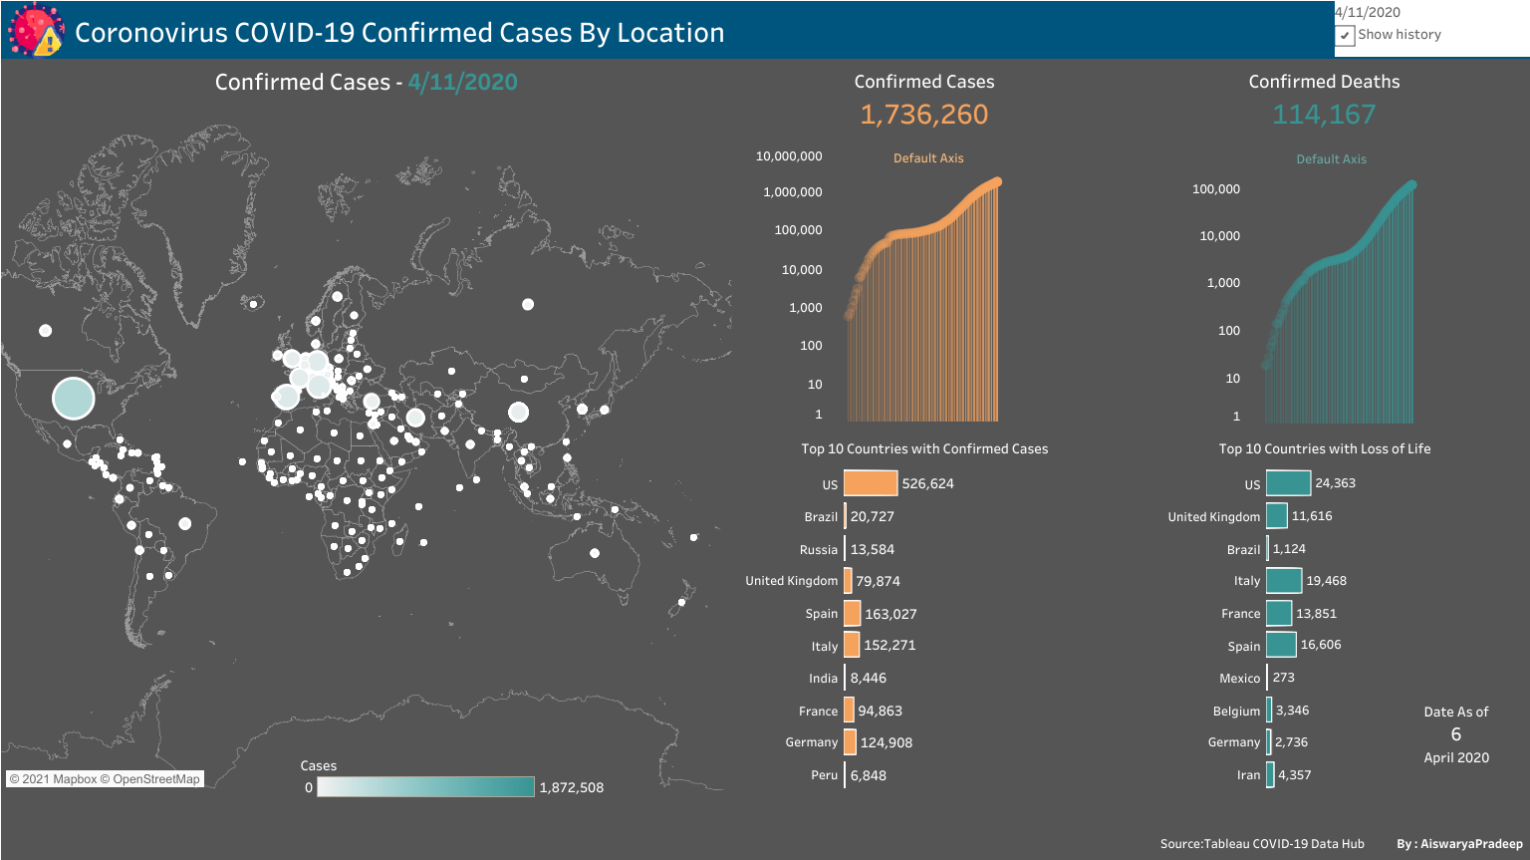Select the United Kingdom deaths bar 11,616
The width and height of the screenshot is (1530, 860).
(1277, 516)
